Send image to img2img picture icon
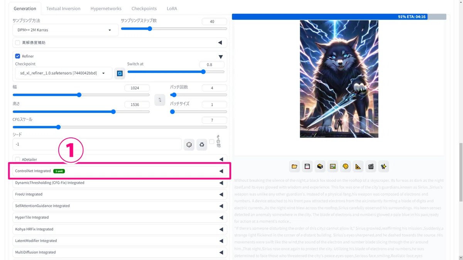 [x=333, y=166]
